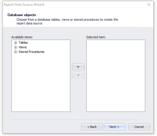Expand the Tables node plus icon

pos(15,43)
